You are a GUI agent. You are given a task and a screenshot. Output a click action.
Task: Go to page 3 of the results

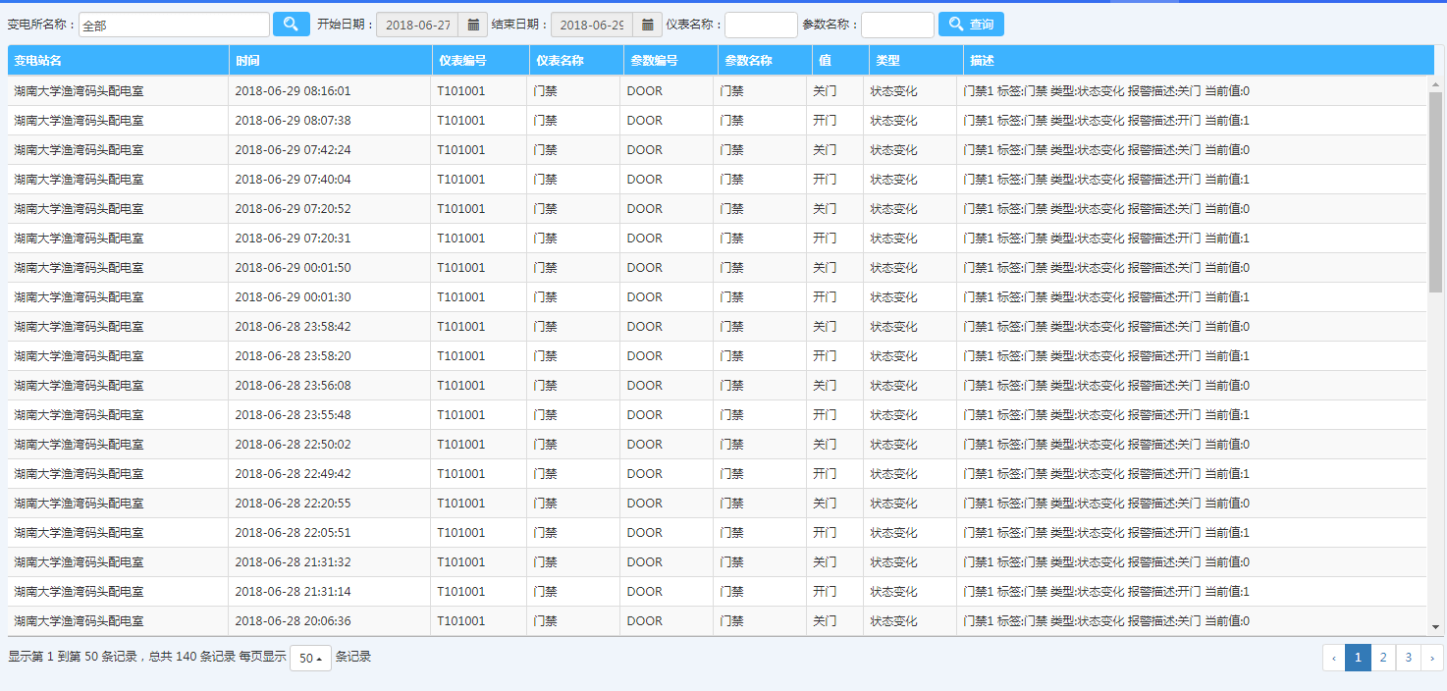pos(1408,658)
